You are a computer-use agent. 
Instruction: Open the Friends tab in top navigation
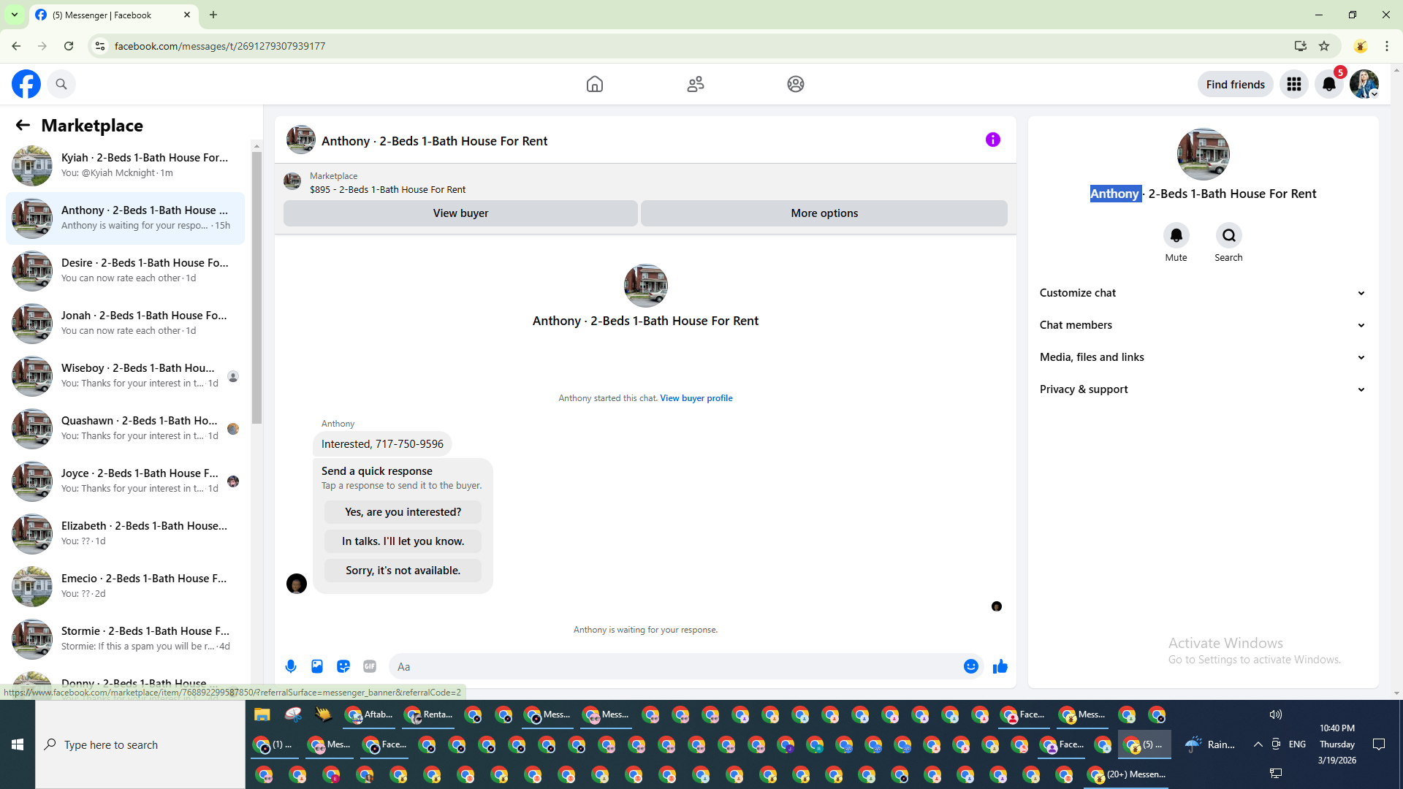695,84
